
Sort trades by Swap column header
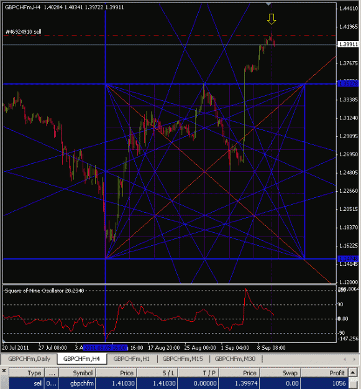pos(280,373)
